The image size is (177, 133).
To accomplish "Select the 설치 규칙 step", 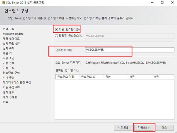I will point(9,48).
